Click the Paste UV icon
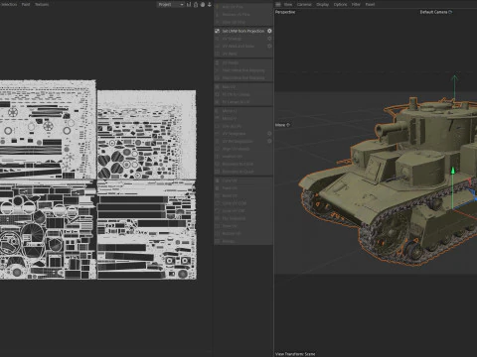The image size is (477, 357). [x=218, y=188]
